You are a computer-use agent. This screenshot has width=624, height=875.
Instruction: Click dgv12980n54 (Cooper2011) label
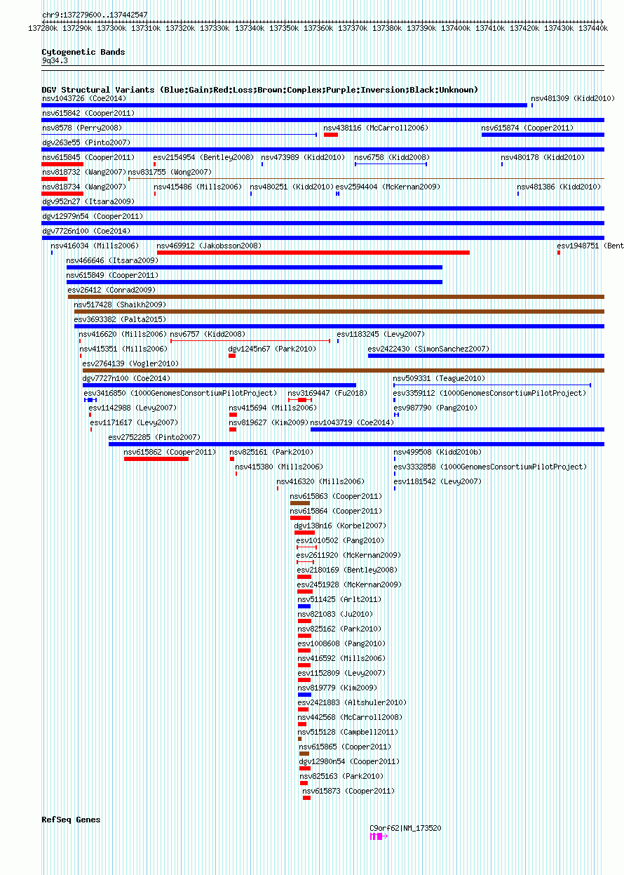349,761
